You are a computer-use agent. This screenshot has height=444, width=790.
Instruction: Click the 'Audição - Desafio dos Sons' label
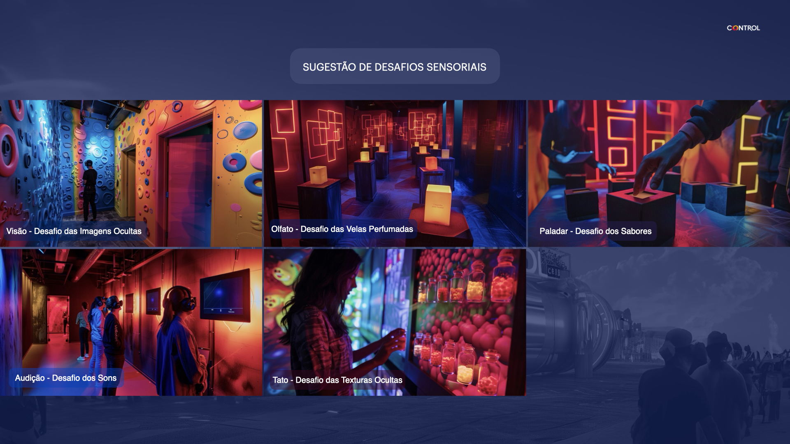(66, 378)
